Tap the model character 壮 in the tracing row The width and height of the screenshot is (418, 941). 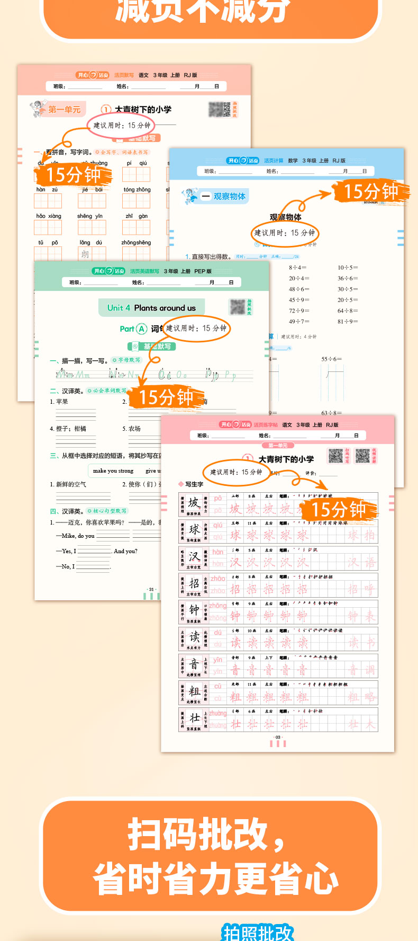tap(194, 718)
